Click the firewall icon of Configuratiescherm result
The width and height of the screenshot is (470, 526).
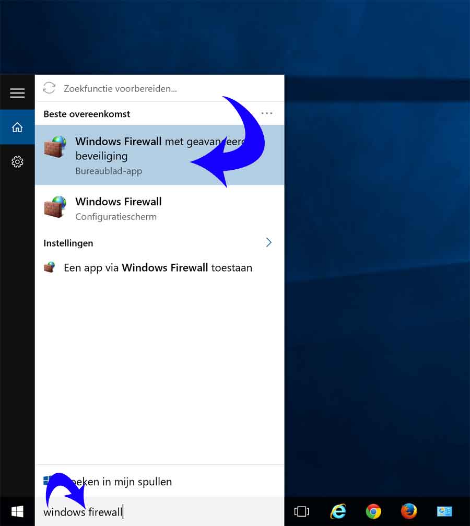55,207
